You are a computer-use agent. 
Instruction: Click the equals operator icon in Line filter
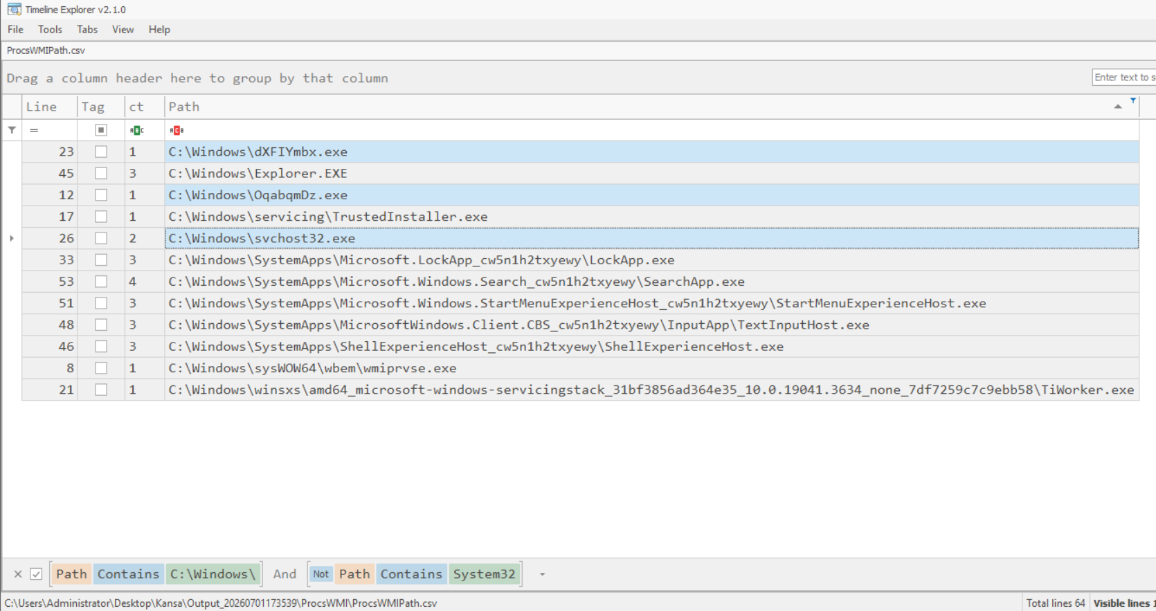(x=34, y=130)
